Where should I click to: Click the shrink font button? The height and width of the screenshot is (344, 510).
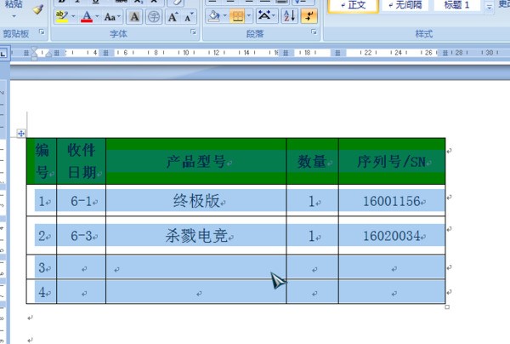[x=189, y=17]
